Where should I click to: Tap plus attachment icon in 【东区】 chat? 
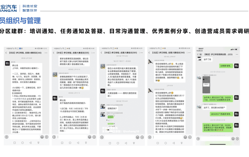click(x=47, y=137)
